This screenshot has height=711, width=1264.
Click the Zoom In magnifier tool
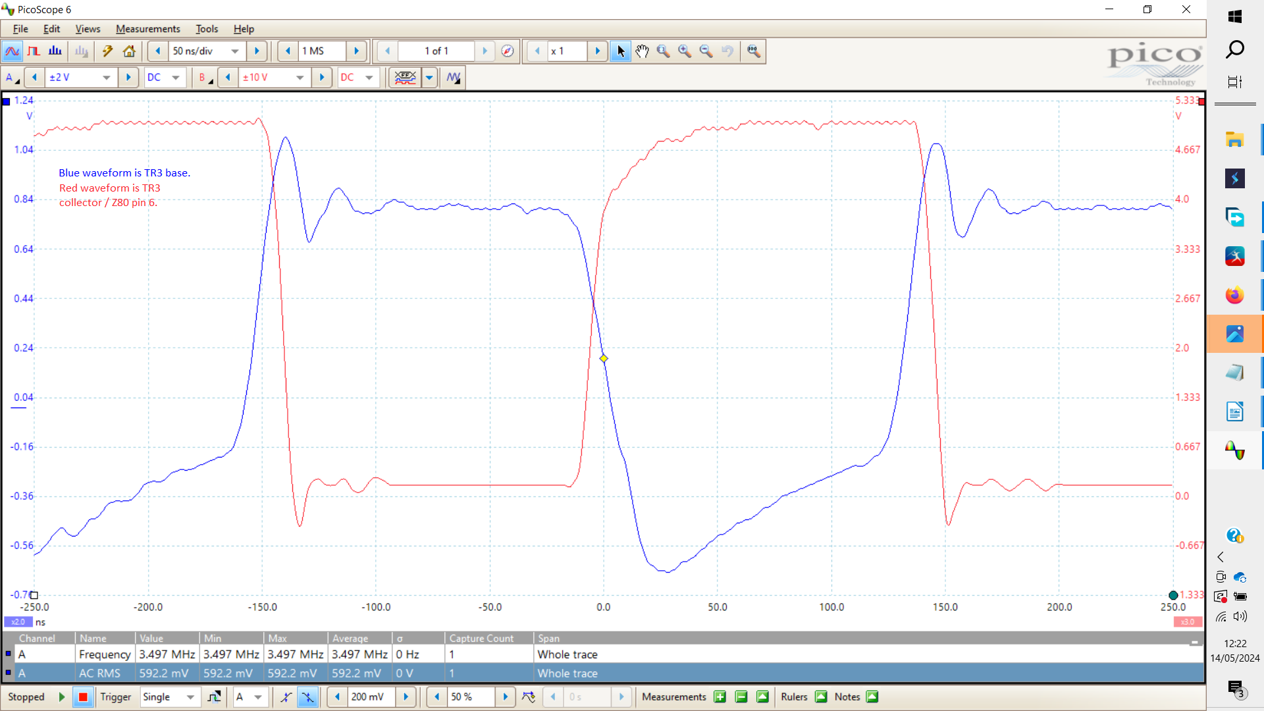685,51
